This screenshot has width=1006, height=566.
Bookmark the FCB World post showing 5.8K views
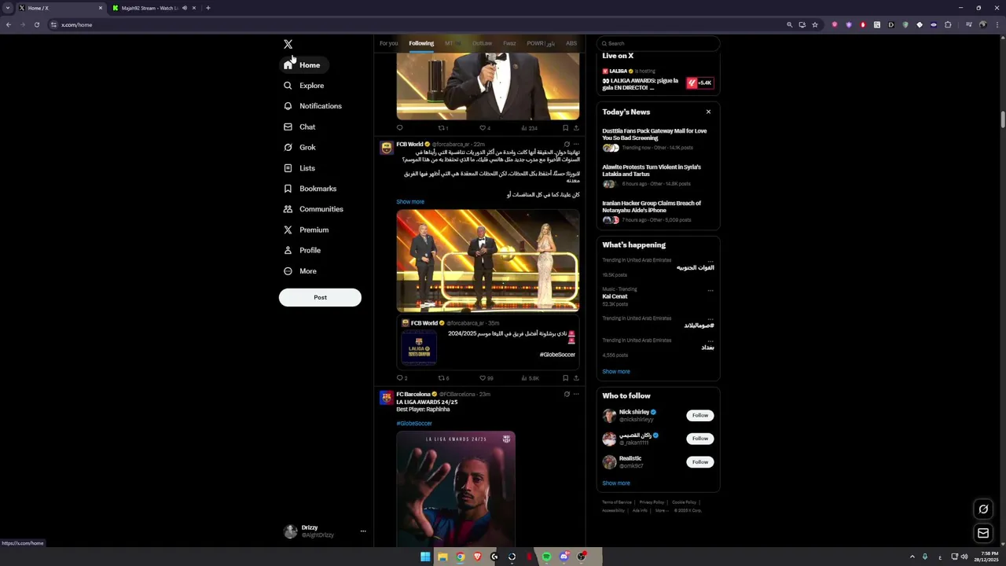[x=565, y=378]
